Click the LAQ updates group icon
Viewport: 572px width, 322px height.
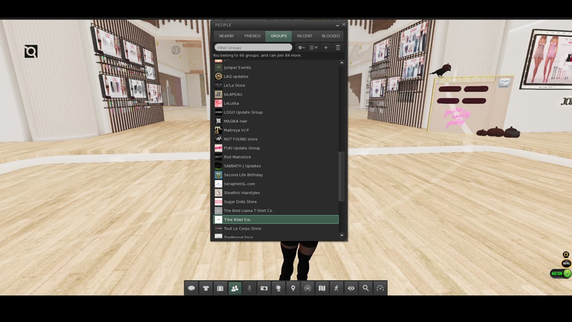(219, 76)
